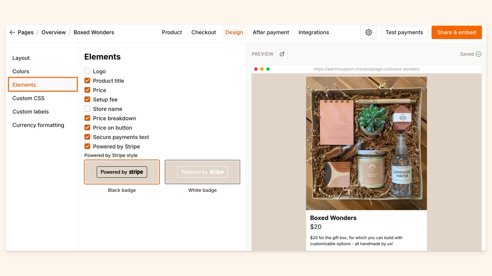Screen dimensions: 492x276
Task: Open Custom CSS in the sidebar
Action: [x=28, y=98]
